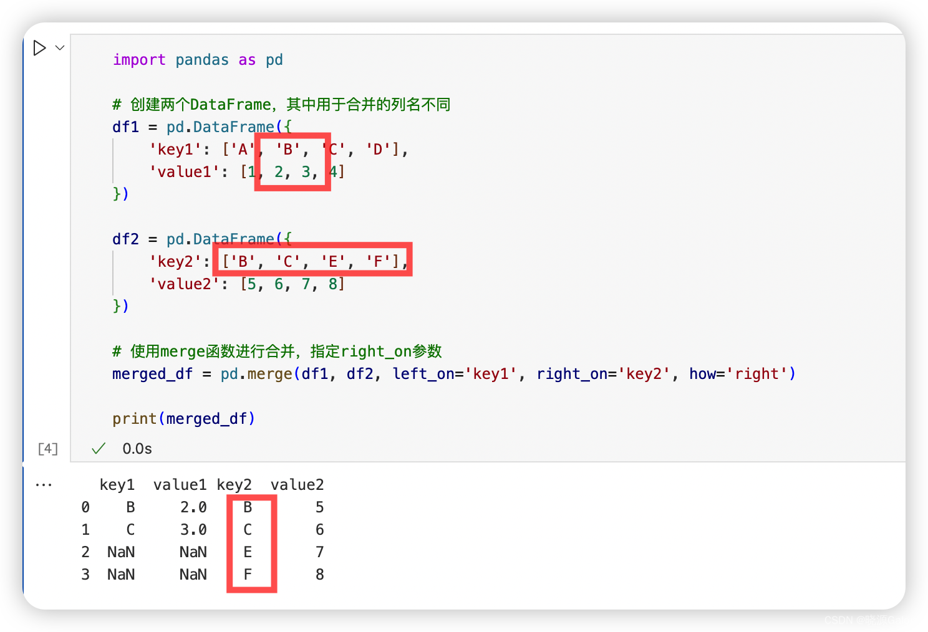The image size is (928, 632).
Task: Open the cell output ellipsis menu
Action: click(x=44, y=485)
